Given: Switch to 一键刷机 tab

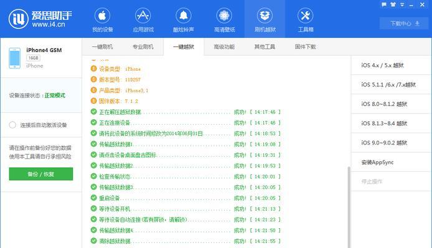Looking at the screenshot, I should [102, 46].
